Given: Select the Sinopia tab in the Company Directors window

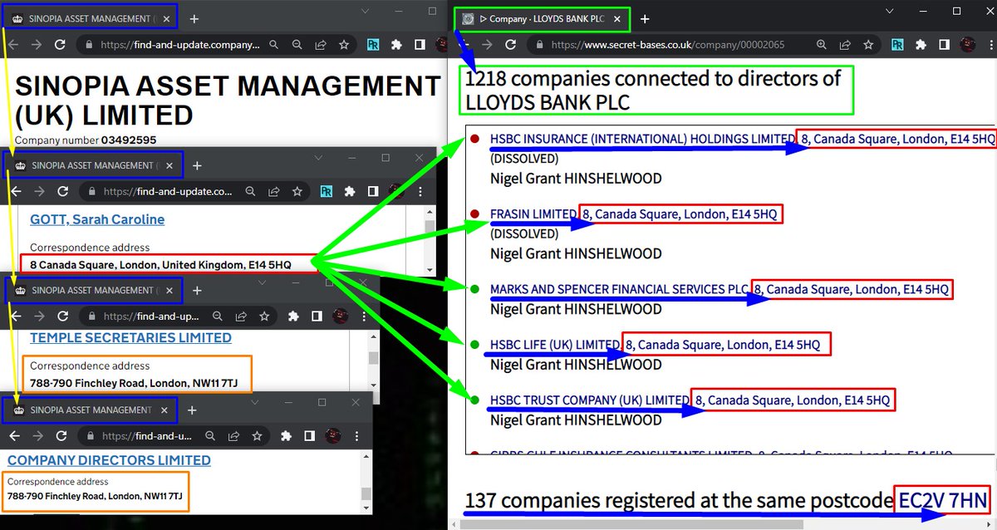Looking at the screenshot, I should pyautogui.click(x=90, y=410).
